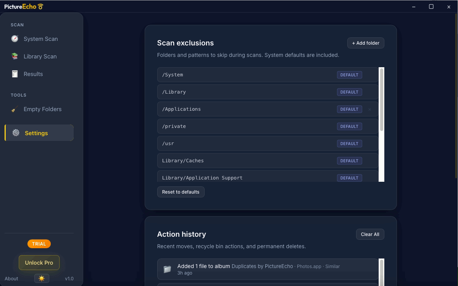
Task: Click the System Scan compass icon
Action: pos(15,39)
